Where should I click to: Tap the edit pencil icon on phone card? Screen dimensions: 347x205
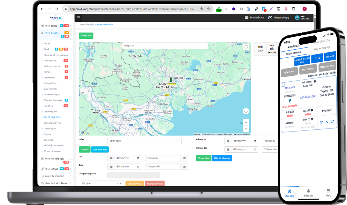click(x=322, y=122)
